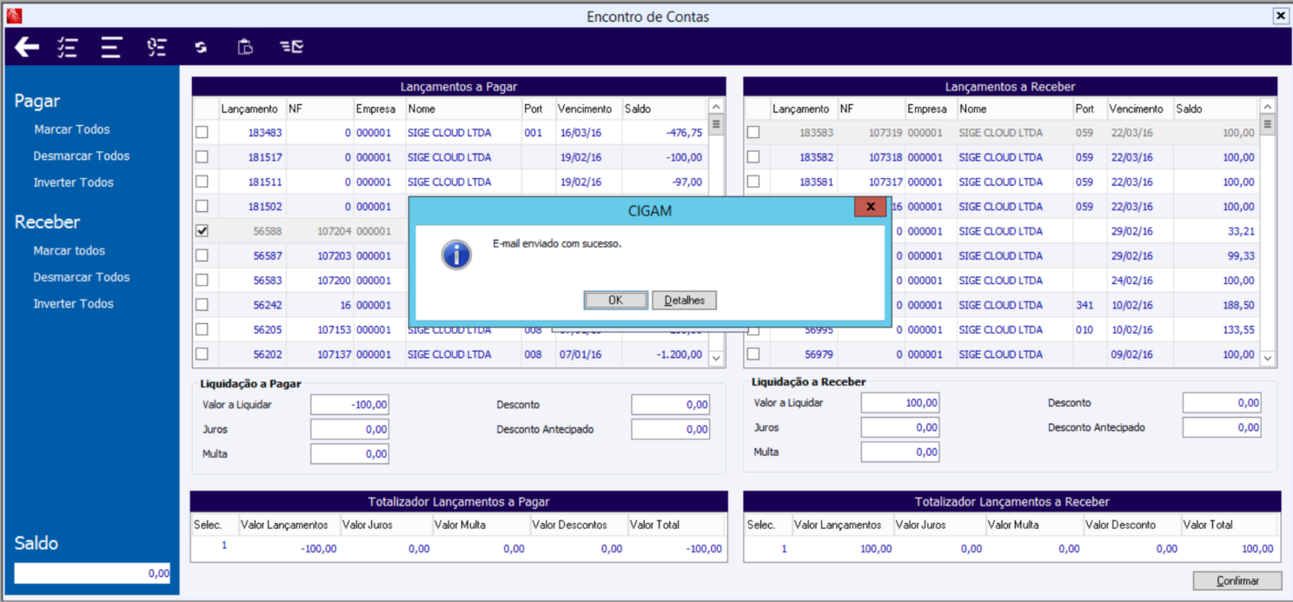Go back with the white arrow icon

click(27, 47)
